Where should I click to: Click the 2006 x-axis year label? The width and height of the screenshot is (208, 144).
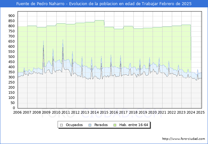click(x=17, y=112)
